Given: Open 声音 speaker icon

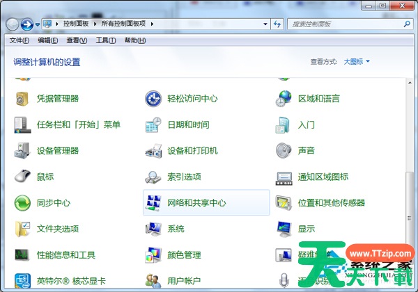Looking at the screenshot, I should (x=284, y=150).
